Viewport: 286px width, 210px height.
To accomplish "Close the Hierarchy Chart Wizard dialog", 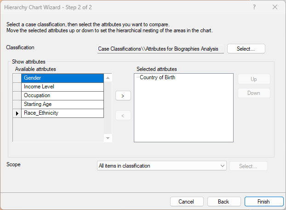I will coord(275,7).
